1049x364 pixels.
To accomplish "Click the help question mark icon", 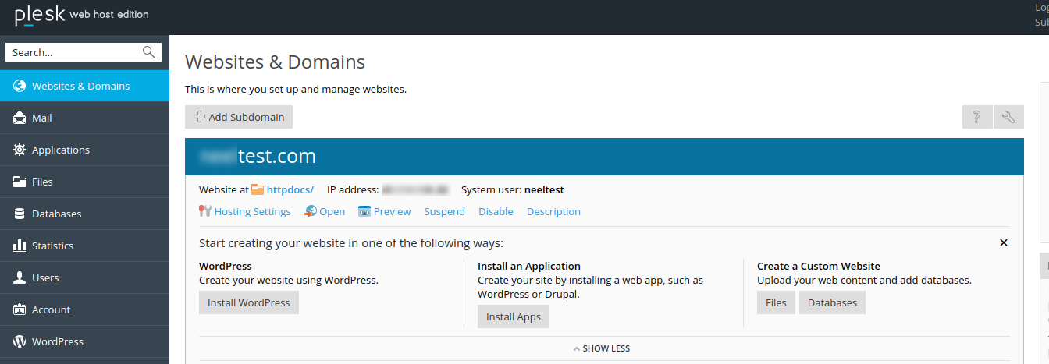I will tap(976, 117).
